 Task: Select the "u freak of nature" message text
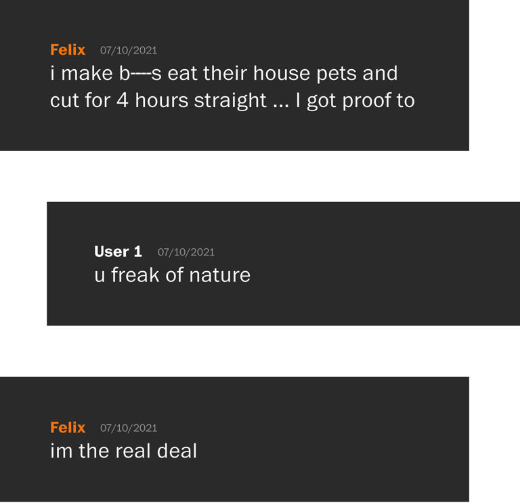[x=172, y=275]
